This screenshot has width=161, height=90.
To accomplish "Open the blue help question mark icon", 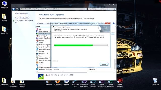I will click(x=114, y=23).
